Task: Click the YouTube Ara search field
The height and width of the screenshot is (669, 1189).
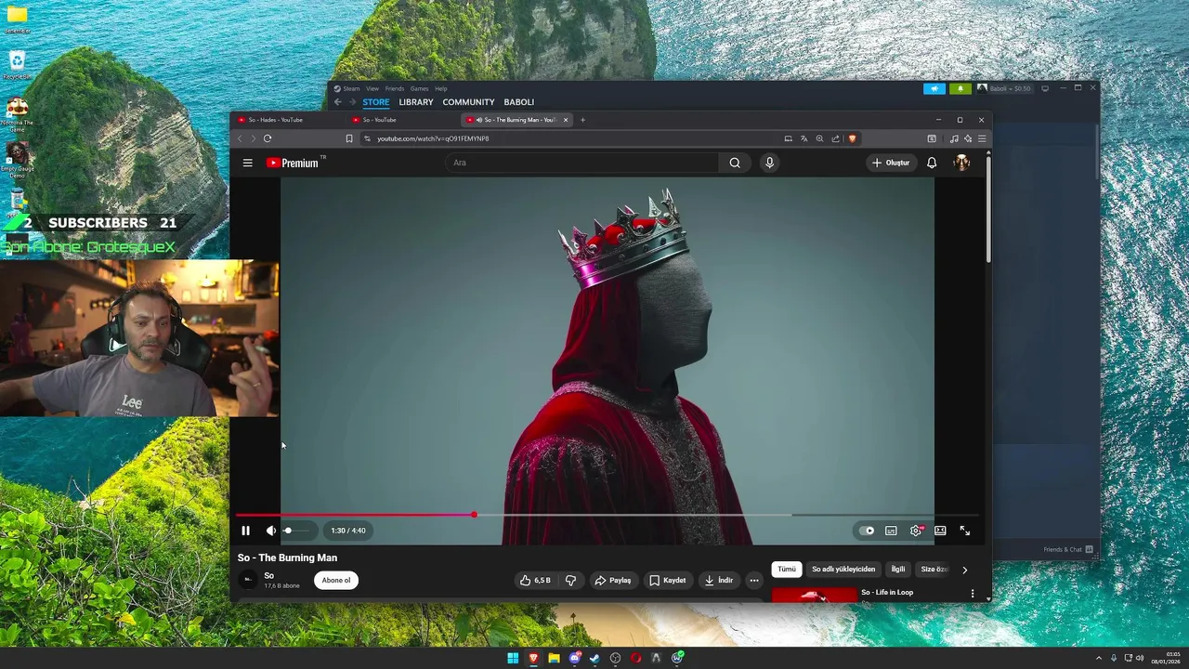Action: click(x=581, y=163)
